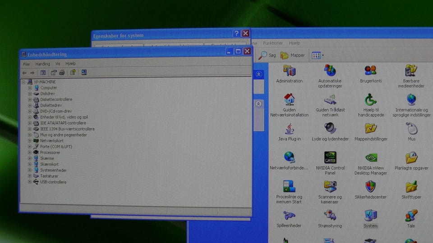The width and height of the screenshot is (433, 243).
Task: Expand the USB-controllere tree node
Action: [30, 182]
